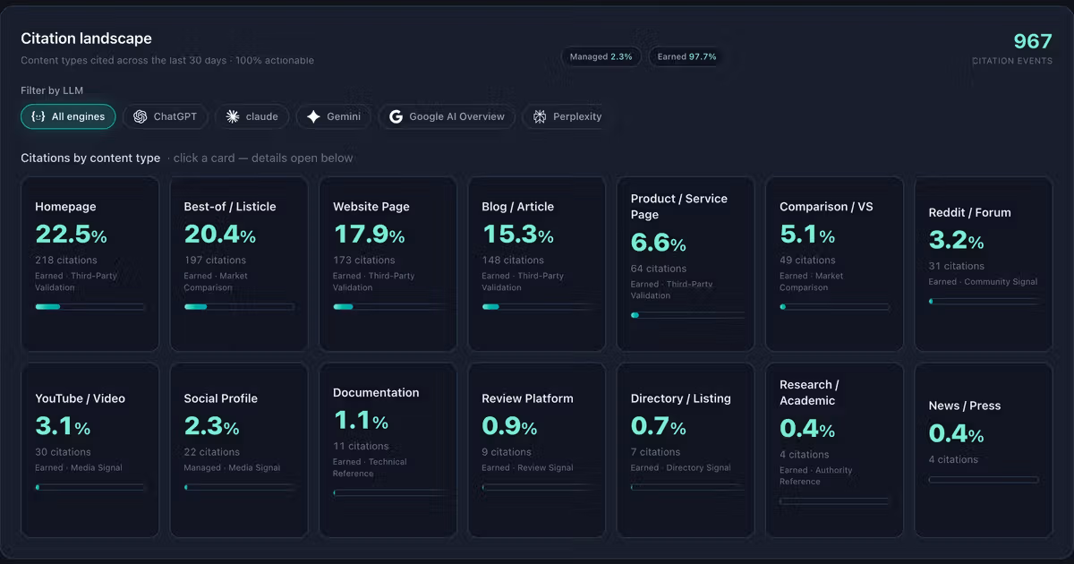Click the Managed · Media Signal text

[x=232, y=468]
